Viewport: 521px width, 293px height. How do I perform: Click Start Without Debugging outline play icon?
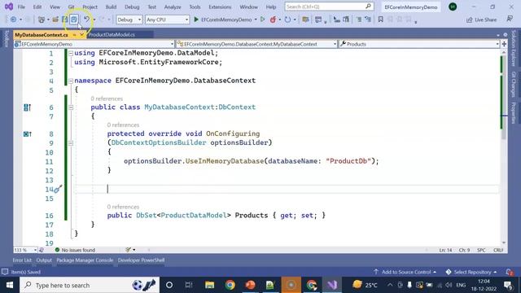pos(262,20)
